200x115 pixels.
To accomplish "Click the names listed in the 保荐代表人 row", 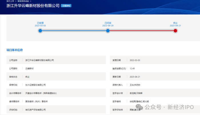I will pos(135,85).
